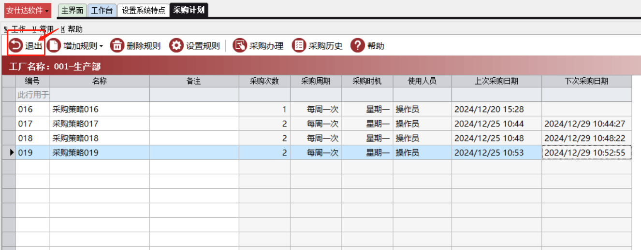
Task: Switch to the 设置系统特点 tab
Action: [x=144, y=10]
